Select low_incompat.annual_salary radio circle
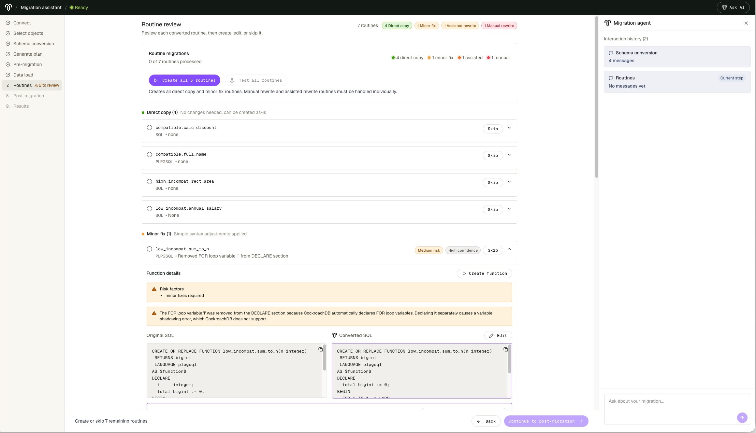The height and width of the screenshot is (433, 756). 149,209
